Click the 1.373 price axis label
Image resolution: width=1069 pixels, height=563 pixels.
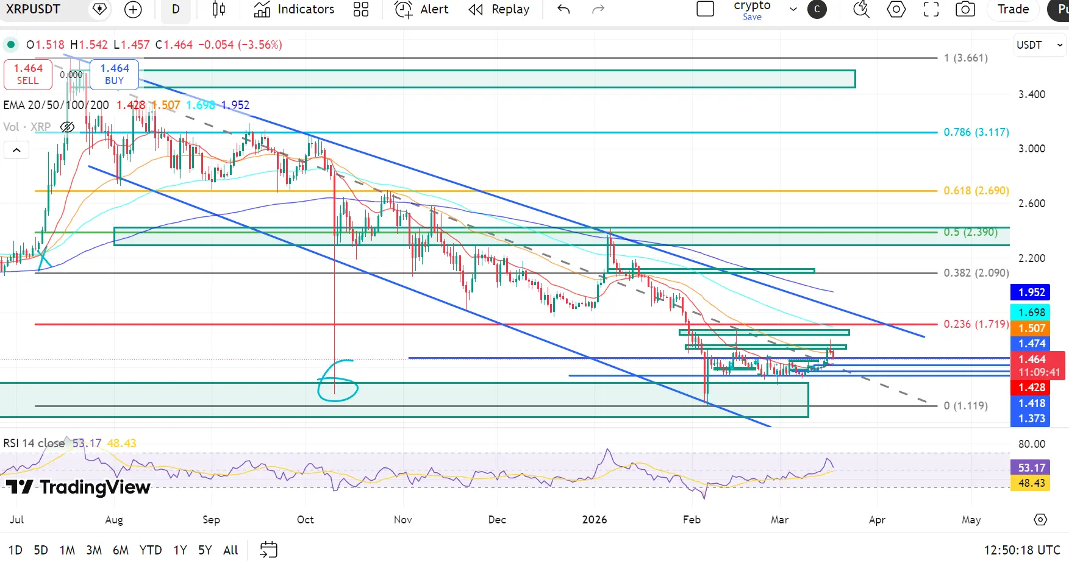(x=1030, y=419)
